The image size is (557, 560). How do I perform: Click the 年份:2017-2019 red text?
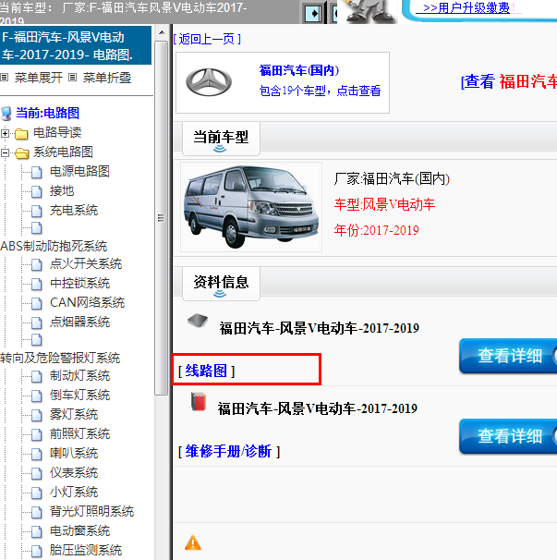click(376, 230)
